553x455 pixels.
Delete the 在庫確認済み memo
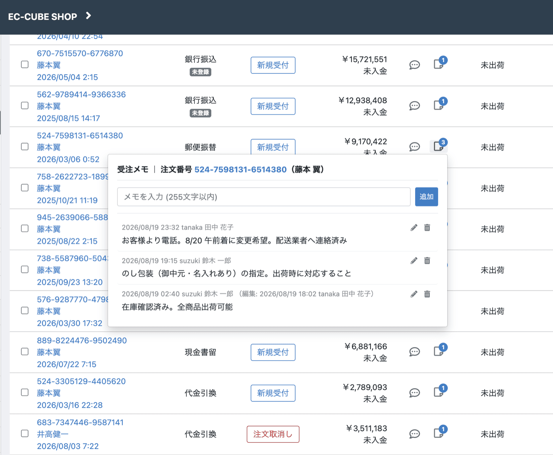click(x=427, y=294)
